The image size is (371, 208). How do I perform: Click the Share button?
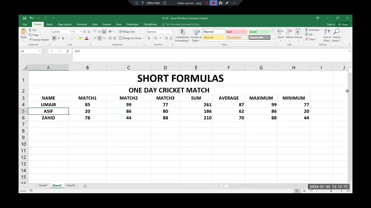coord(343,24)
